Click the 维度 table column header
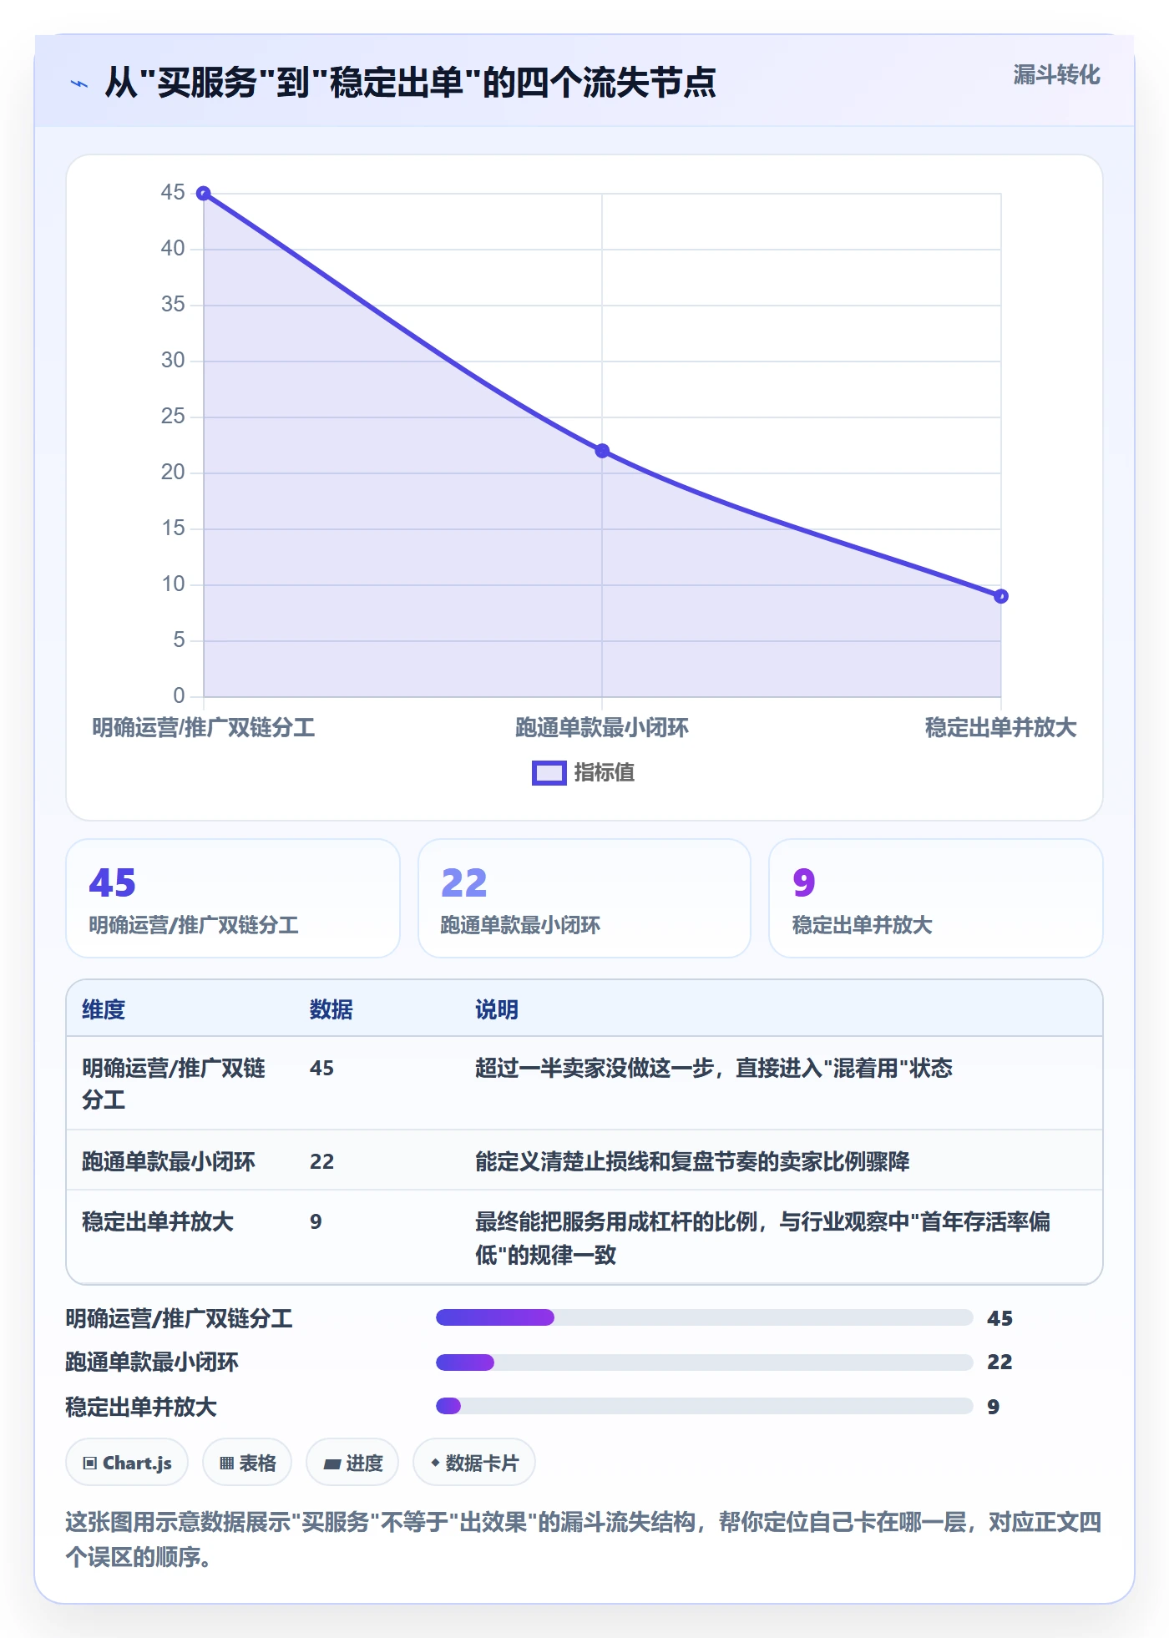This screenshot has width=1169, height=1638. [104, 1009]
